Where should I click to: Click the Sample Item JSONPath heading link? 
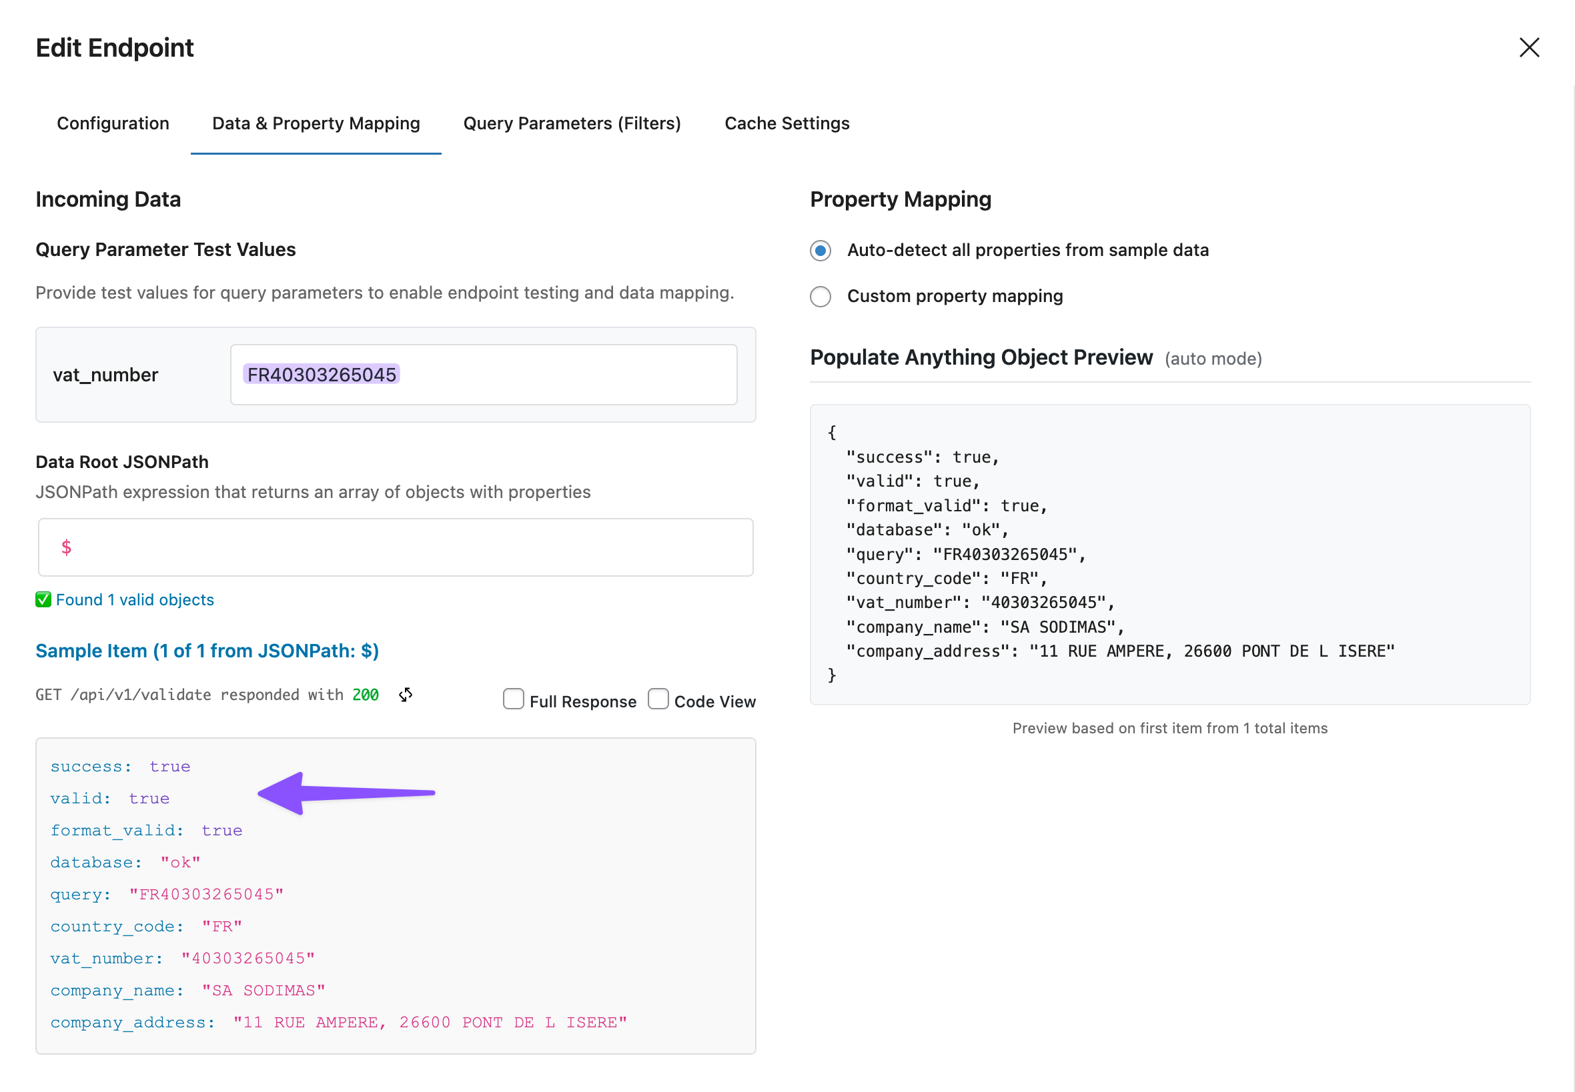click(x=207, y=650)
